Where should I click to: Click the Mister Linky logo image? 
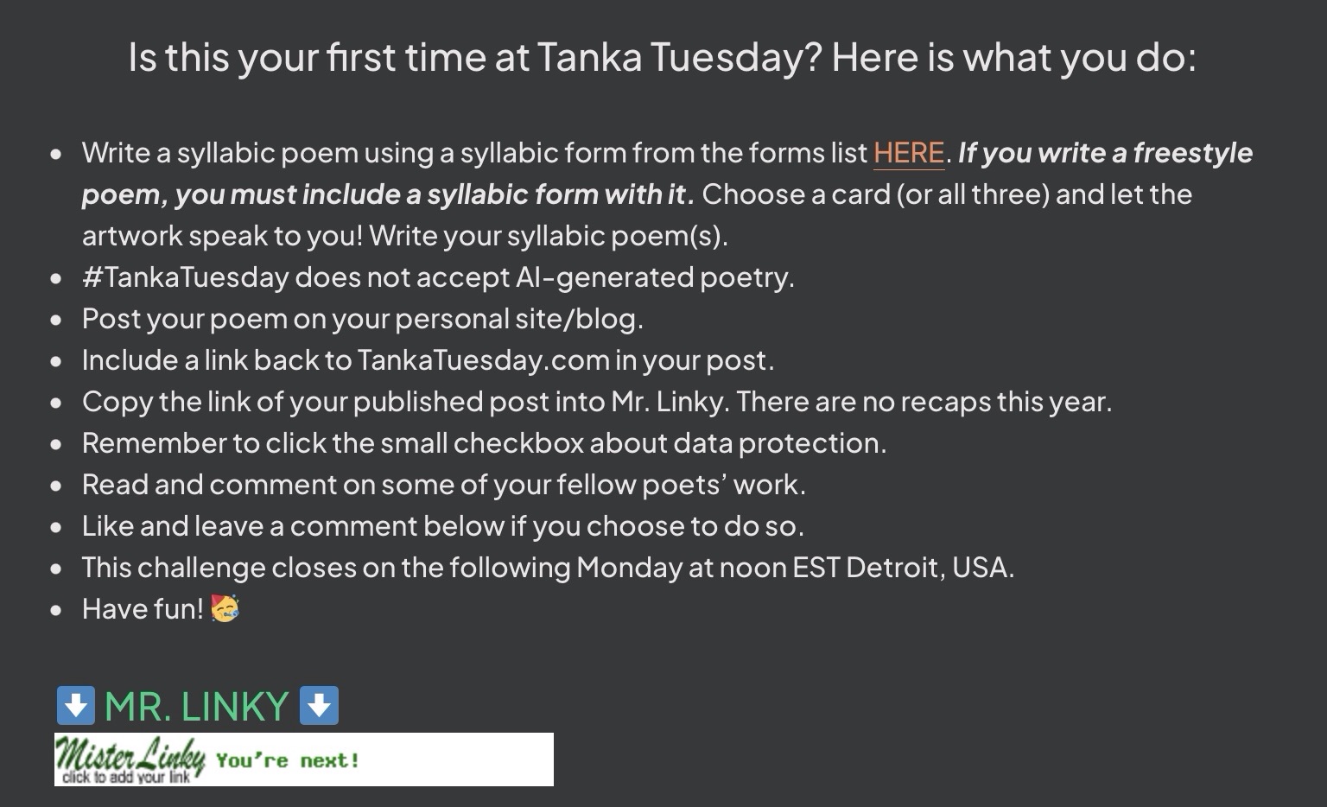tap(130, 754)
